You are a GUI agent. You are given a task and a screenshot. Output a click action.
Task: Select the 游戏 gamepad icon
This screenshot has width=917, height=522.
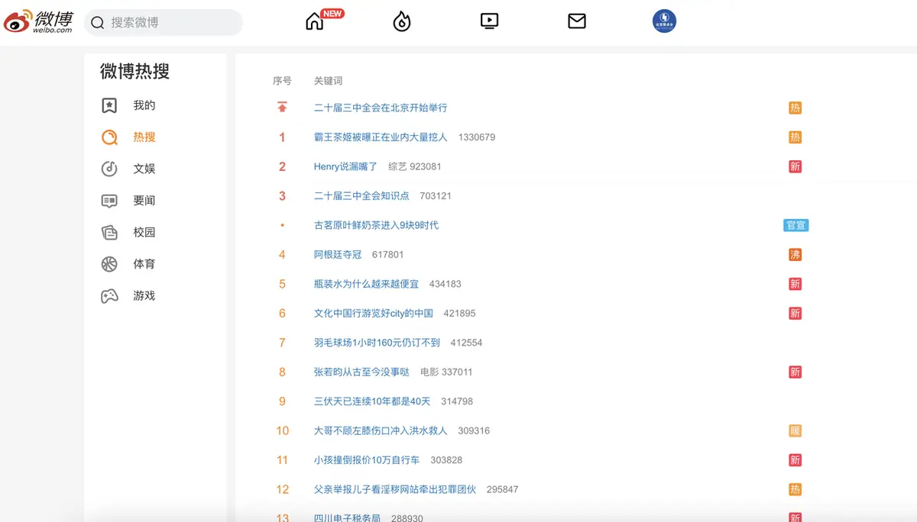109,296
